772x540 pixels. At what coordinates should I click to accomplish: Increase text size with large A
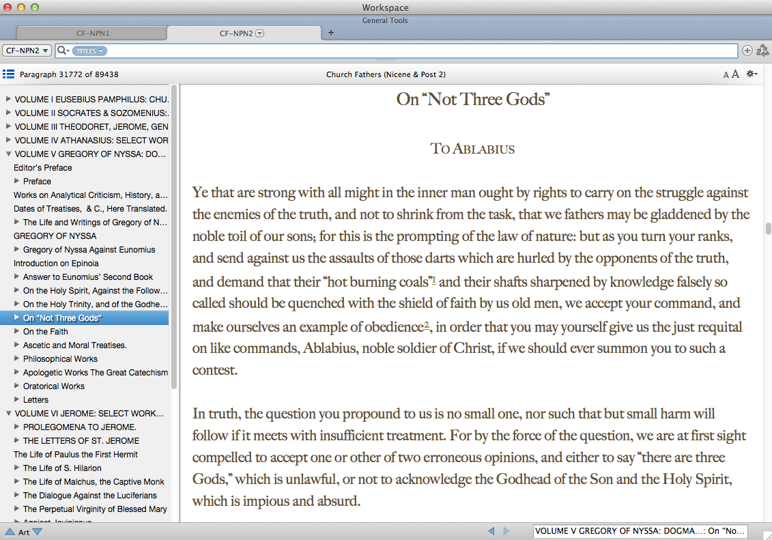pyautogui.click(x=735, y=74)
